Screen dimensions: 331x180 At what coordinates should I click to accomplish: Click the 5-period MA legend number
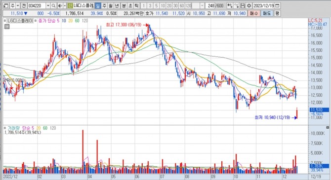[x=58, y=21]
